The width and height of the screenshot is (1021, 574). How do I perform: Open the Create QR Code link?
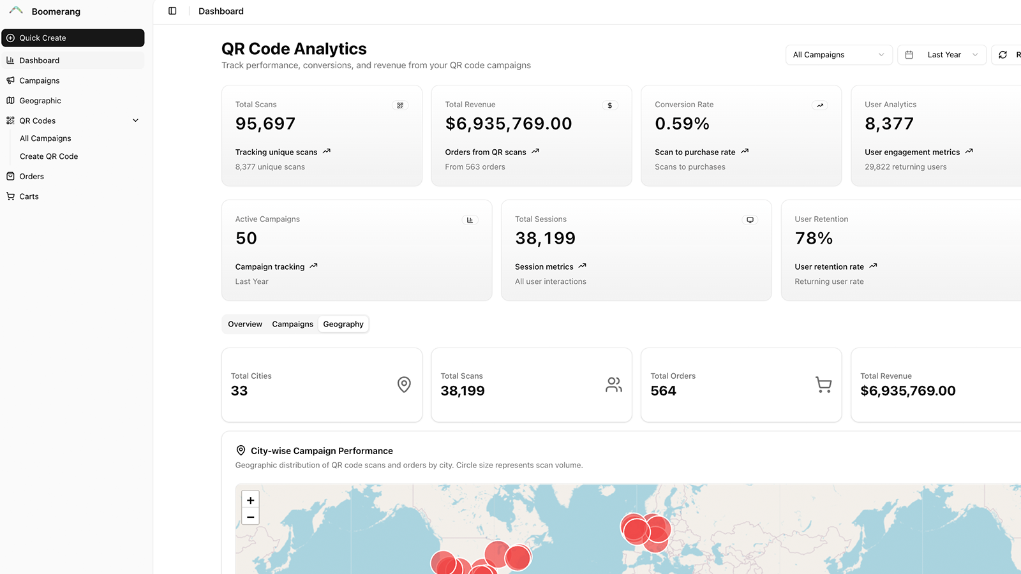pos(48,156)
